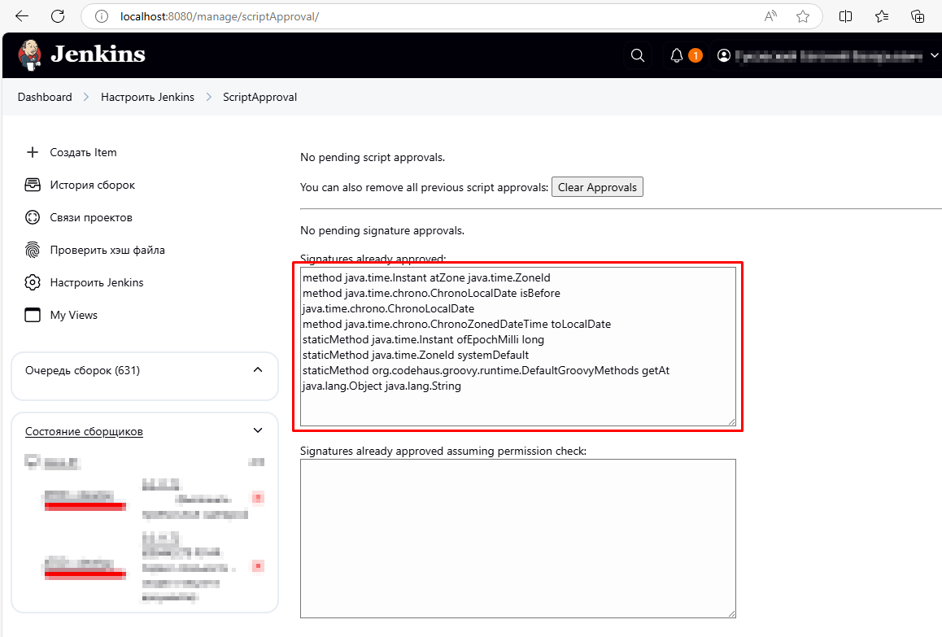
Task: Click the Clear Approvals button
Action: coord(597,187)
